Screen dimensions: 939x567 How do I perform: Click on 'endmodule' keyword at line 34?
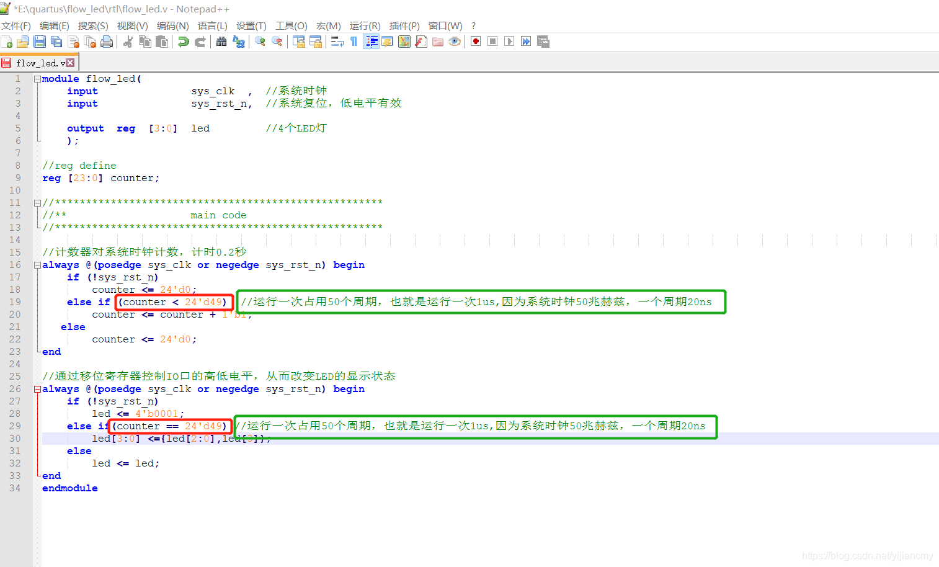70,488
